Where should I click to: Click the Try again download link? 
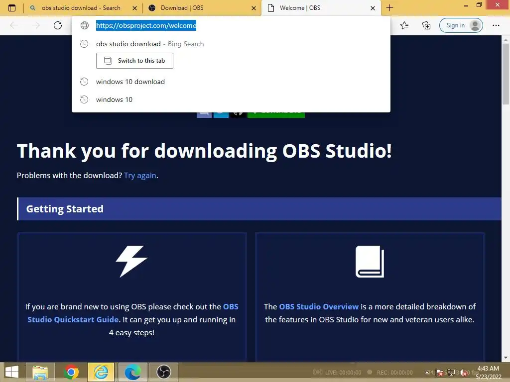[140, 176]
